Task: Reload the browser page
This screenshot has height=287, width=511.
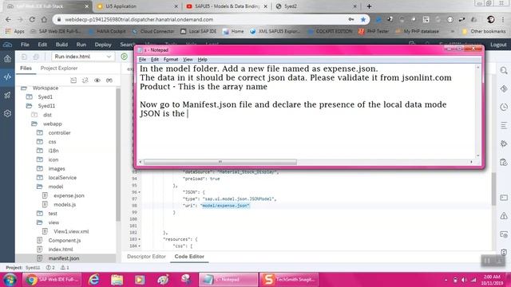Action: tap(32, 19)
